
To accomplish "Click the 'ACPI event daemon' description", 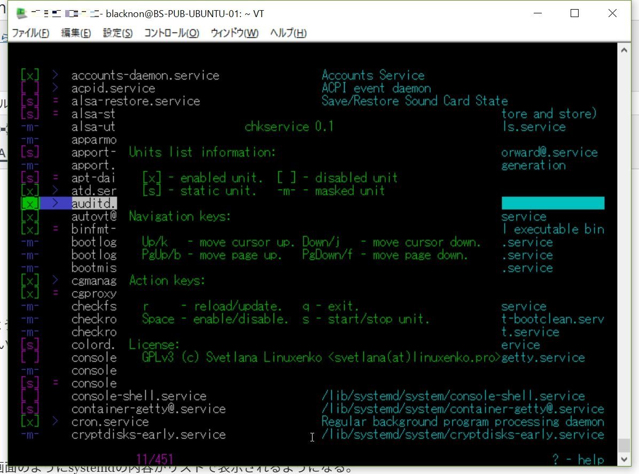I will [x=376, y=88].
